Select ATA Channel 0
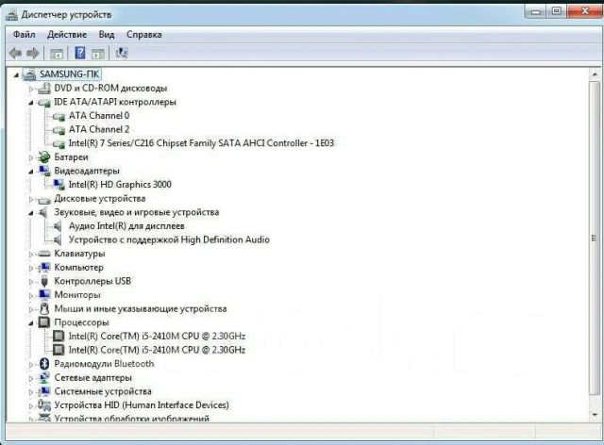This screenshot has width=604, height=445. [99, 115]
